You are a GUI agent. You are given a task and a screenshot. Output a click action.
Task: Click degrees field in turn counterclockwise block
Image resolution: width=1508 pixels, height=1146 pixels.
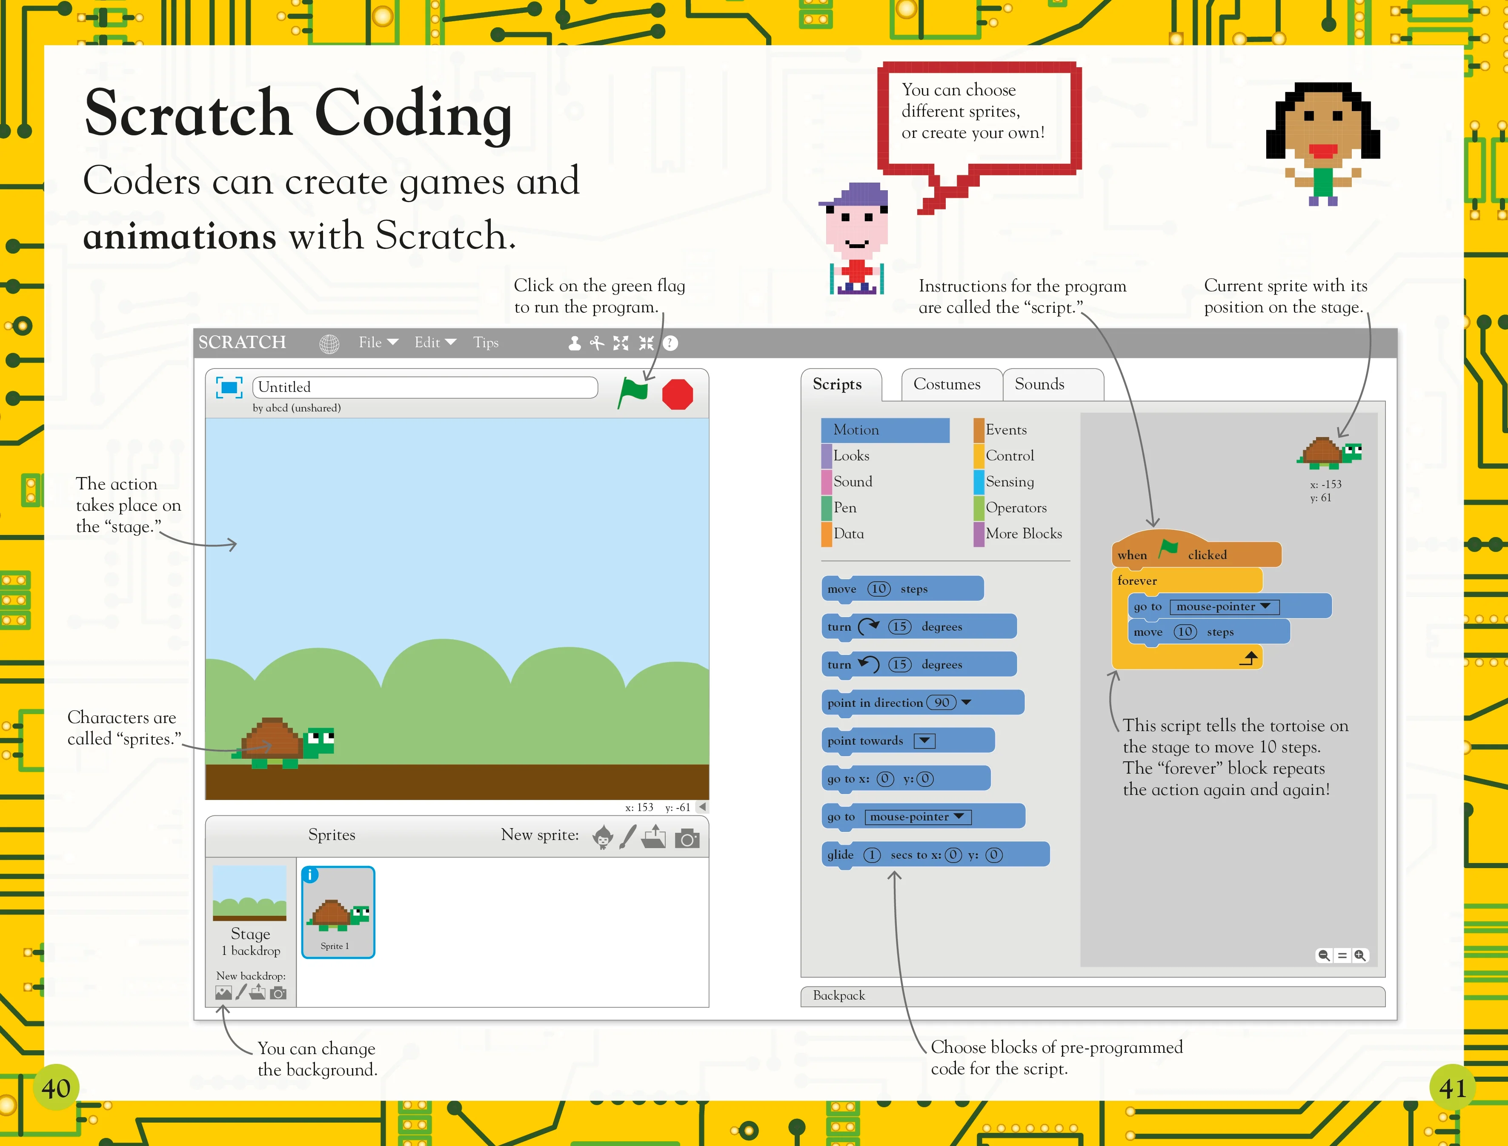pos(899,664)
